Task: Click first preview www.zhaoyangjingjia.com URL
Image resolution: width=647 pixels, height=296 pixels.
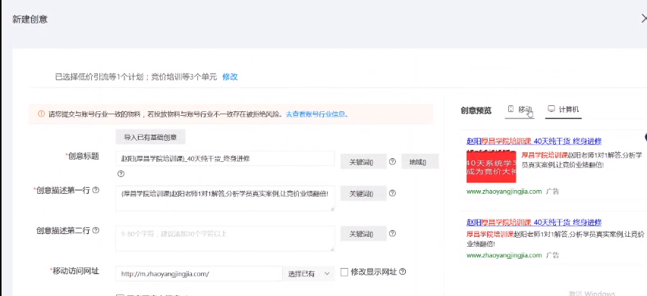Action: (x=504, y=192)
